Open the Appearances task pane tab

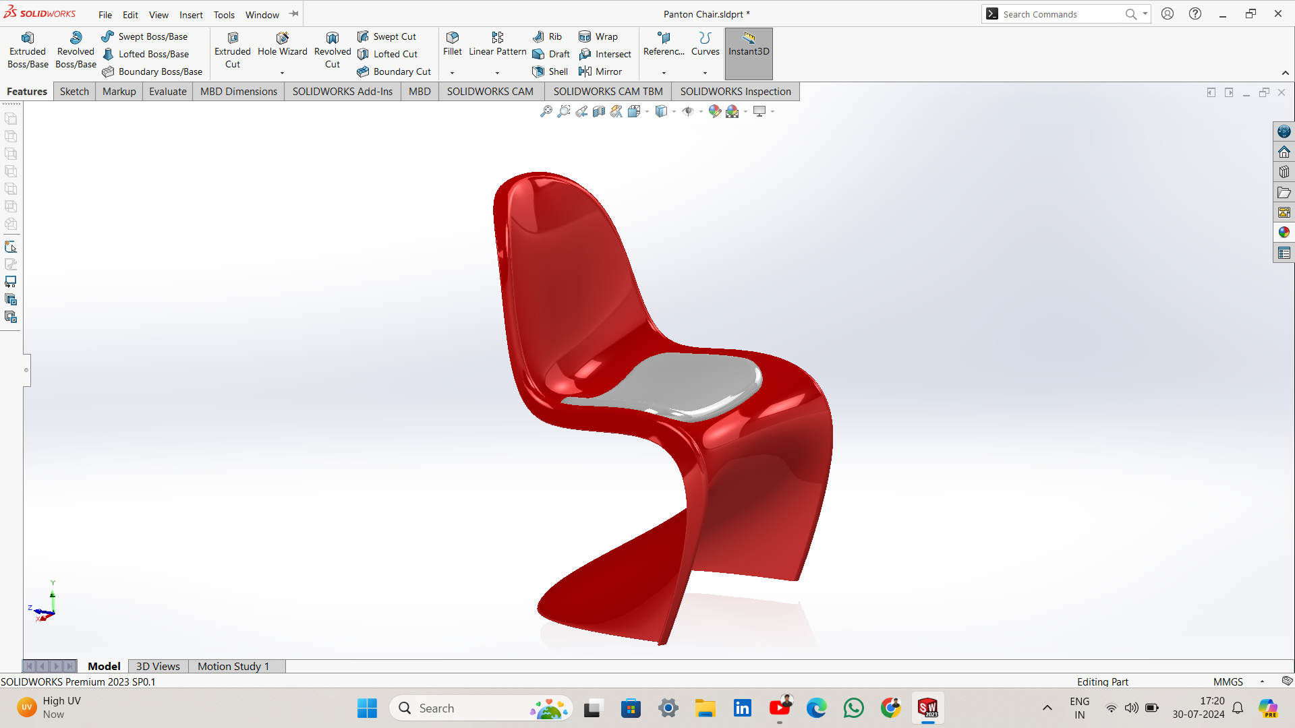click(1284, 233)
